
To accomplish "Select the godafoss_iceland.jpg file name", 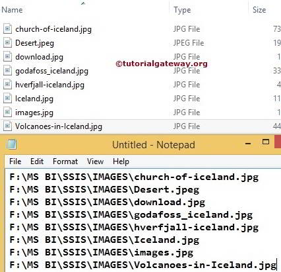I will tap(51, 71).
